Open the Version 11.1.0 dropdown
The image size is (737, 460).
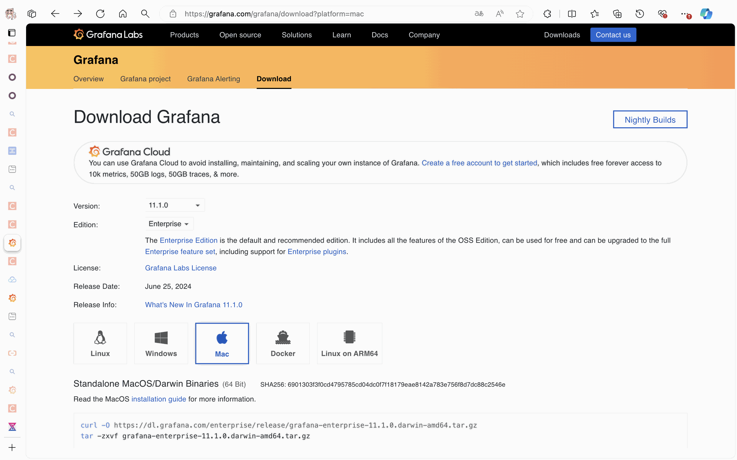pyautogui.click(x=175, y=205)
